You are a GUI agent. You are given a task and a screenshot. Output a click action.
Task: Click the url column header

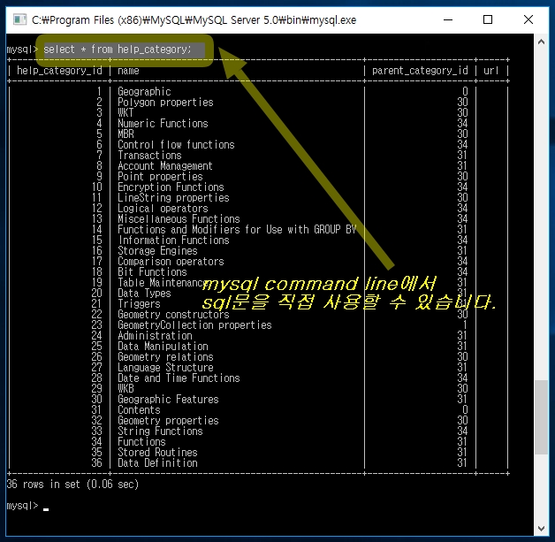click(491, 71)
